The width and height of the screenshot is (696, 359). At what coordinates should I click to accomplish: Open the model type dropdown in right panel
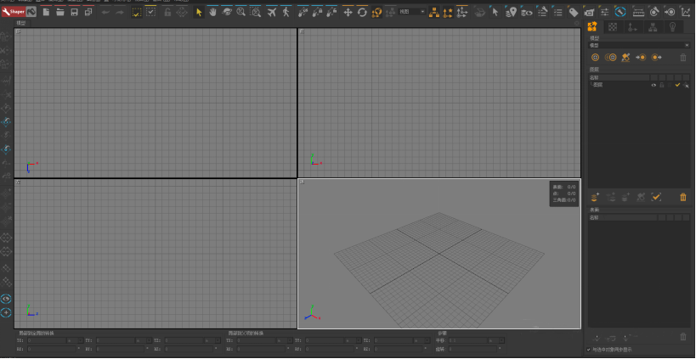click(x=639, y=45)
